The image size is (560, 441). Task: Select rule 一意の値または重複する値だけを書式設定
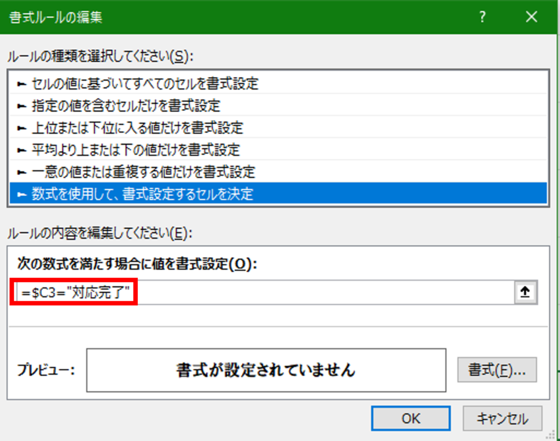pos(278,172)
